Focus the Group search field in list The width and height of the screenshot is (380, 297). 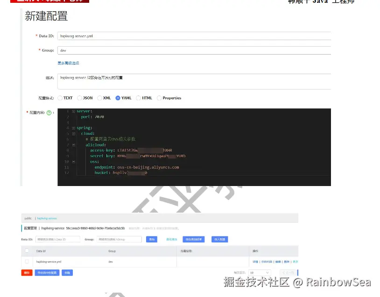pos(119,239)
